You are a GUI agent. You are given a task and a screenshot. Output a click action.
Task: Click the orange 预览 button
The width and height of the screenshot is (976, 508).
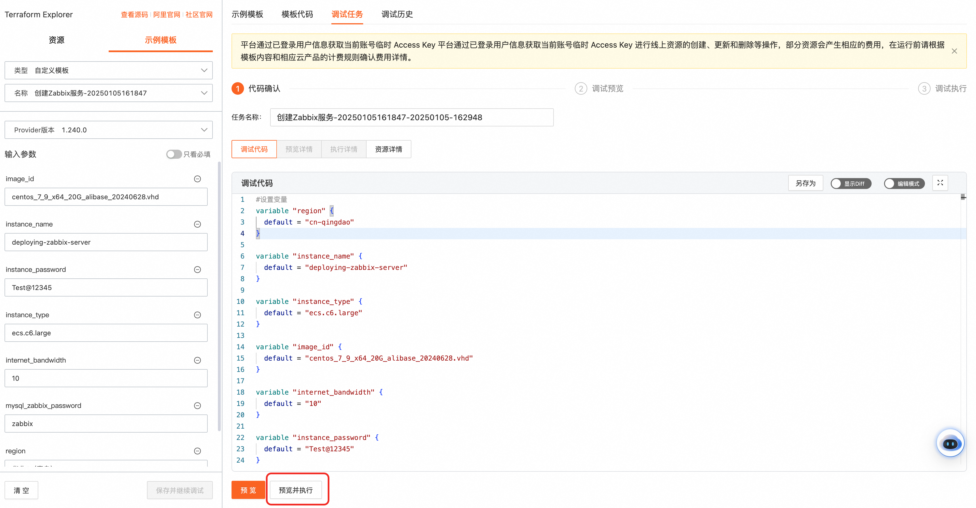tap(248, 490)
